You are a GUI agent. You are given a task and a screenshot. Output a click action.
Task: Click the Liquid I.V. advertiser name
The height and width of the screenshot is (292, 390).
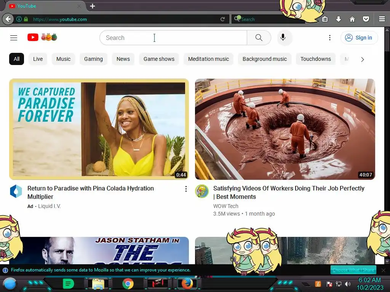[x=49, y=206]
